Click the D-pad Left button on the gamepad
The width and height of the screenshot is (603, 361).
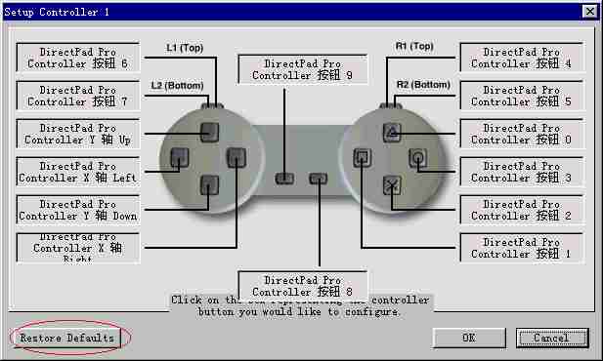(x=180, y=157)
